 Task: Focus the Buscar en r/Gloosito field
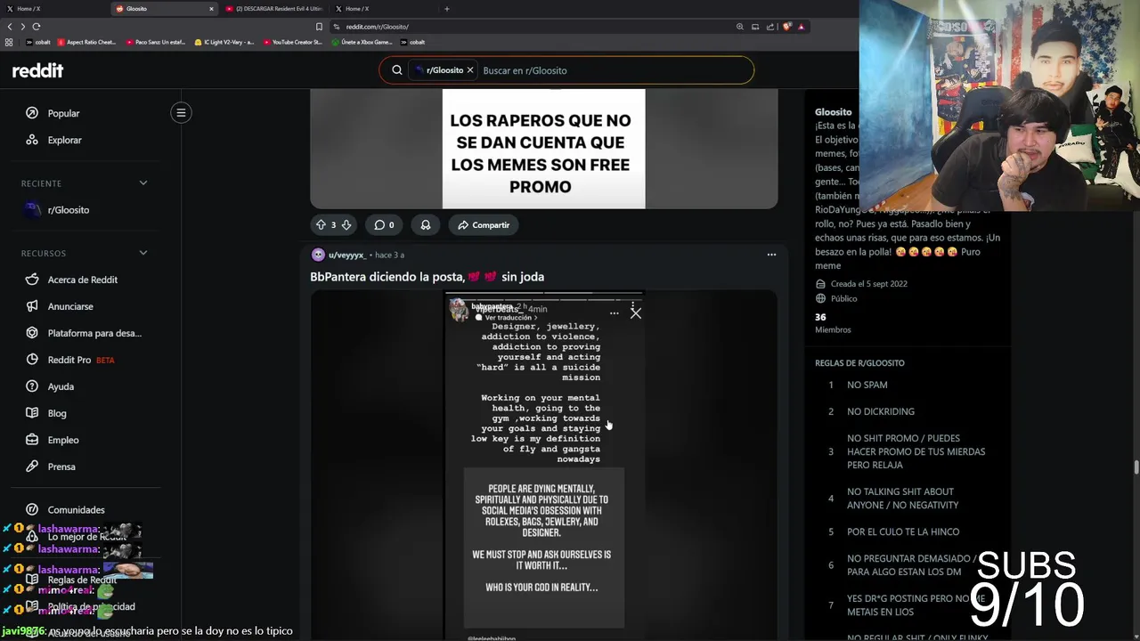pyautogui.click(x=615, y=70)
